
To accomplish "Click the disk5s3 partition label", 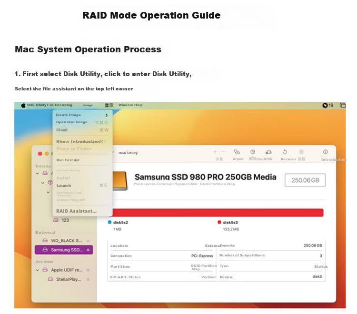I will coord(230,222).
